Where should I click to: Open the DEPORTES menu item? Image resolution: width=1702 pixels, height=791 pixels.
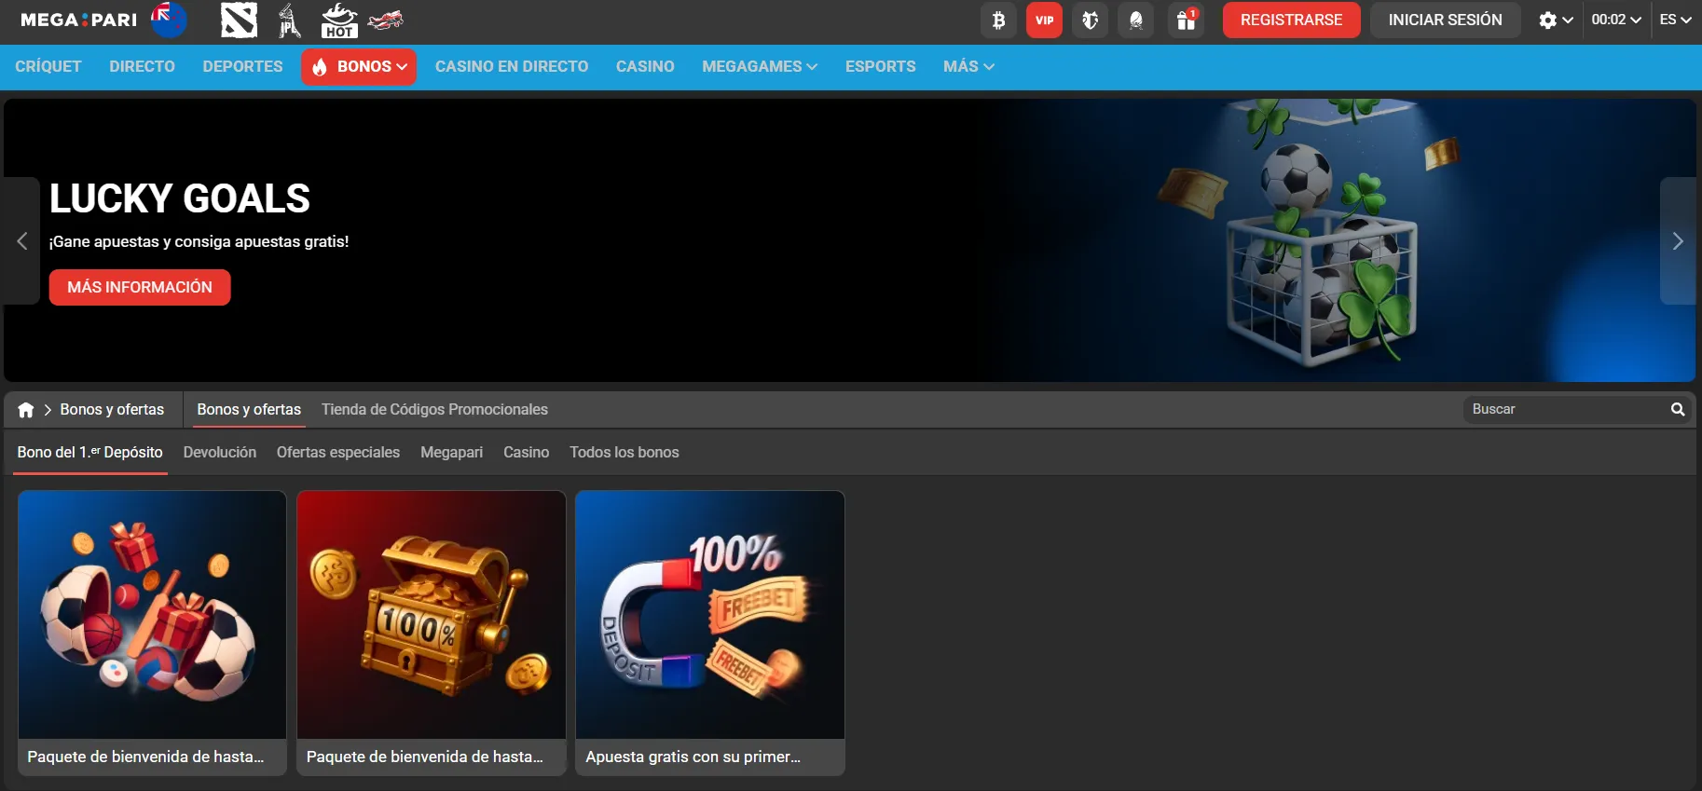[242, 67]
